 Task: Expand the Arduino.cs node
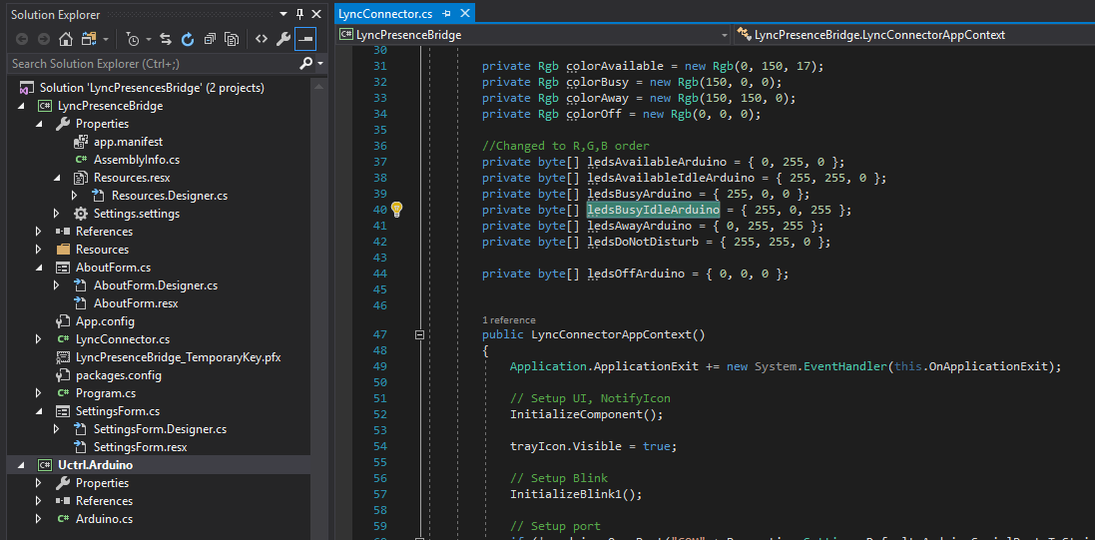[39, 519]
